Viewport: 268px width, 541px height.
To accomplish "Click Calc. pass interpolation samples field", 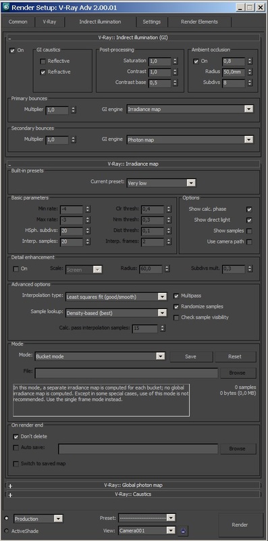I will coord(145,329).
